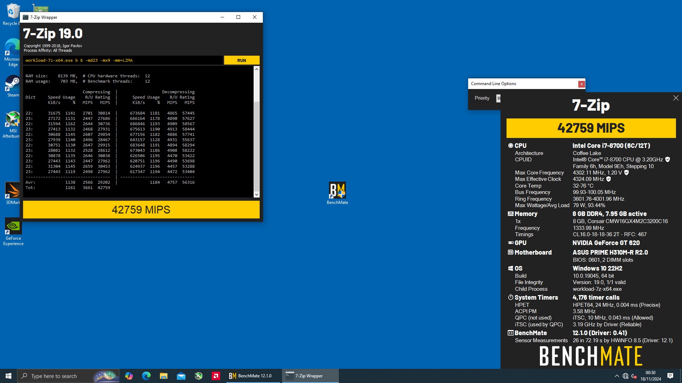This screenshot has width=682, height=383.
Task: Launch Microsoft Edge from the desktop
Action: 12,52
